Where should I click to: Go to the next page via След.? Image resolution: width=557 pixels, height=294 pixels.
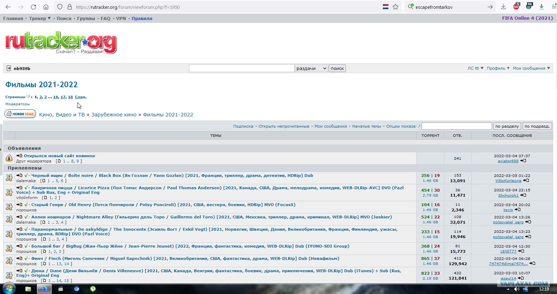(81, 97)
